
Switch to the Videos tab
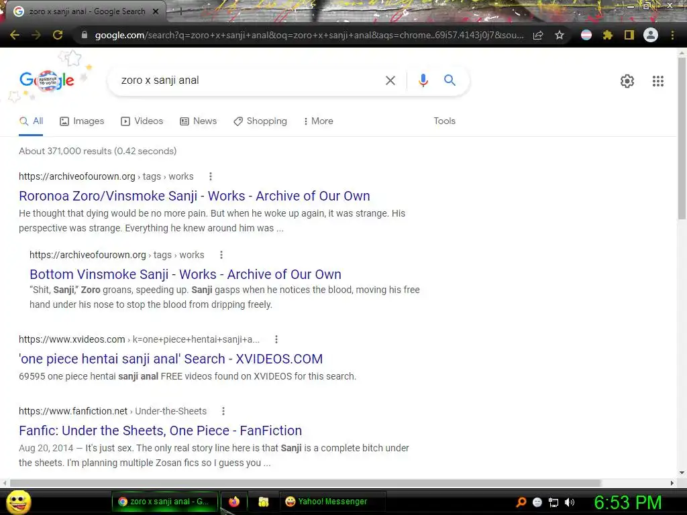tap(142, 121)
